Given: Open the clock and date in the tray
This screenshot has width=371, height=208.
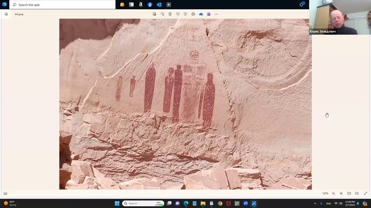Looking at the screenshot, I should click(350, 203).
